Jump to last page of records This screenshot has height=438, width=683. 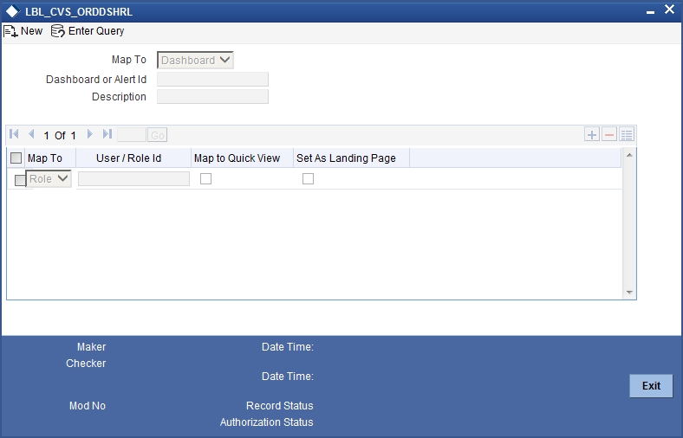coord(107,134)
